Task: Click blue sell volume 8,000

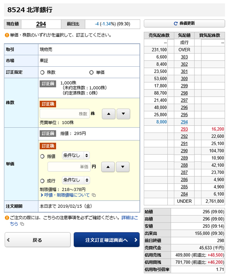Action: [162, 122]
